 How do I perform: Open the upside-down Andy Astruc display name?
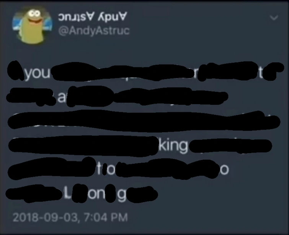pos(93,16)
